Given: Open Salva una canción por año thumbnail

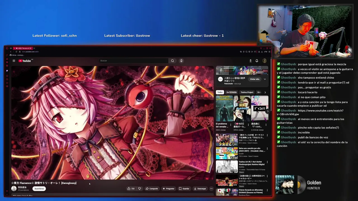Looking at the screenshot, I should tap(227, 153).
